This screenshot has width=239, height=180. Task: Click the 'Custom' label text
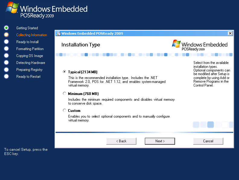74,111
